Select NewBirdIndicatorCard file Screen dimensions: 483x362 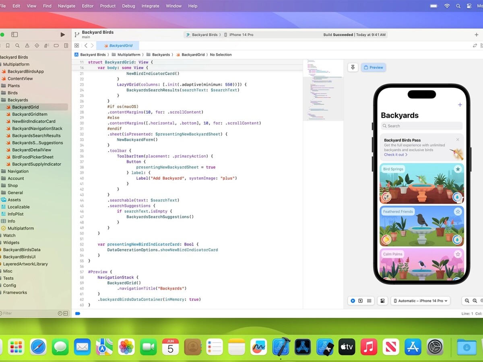(34, 121)
